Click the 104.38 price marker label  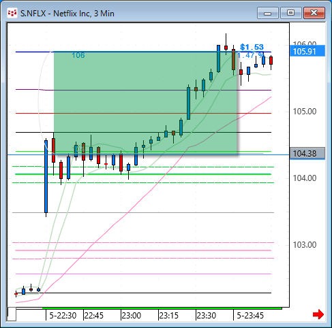point(307,153)
